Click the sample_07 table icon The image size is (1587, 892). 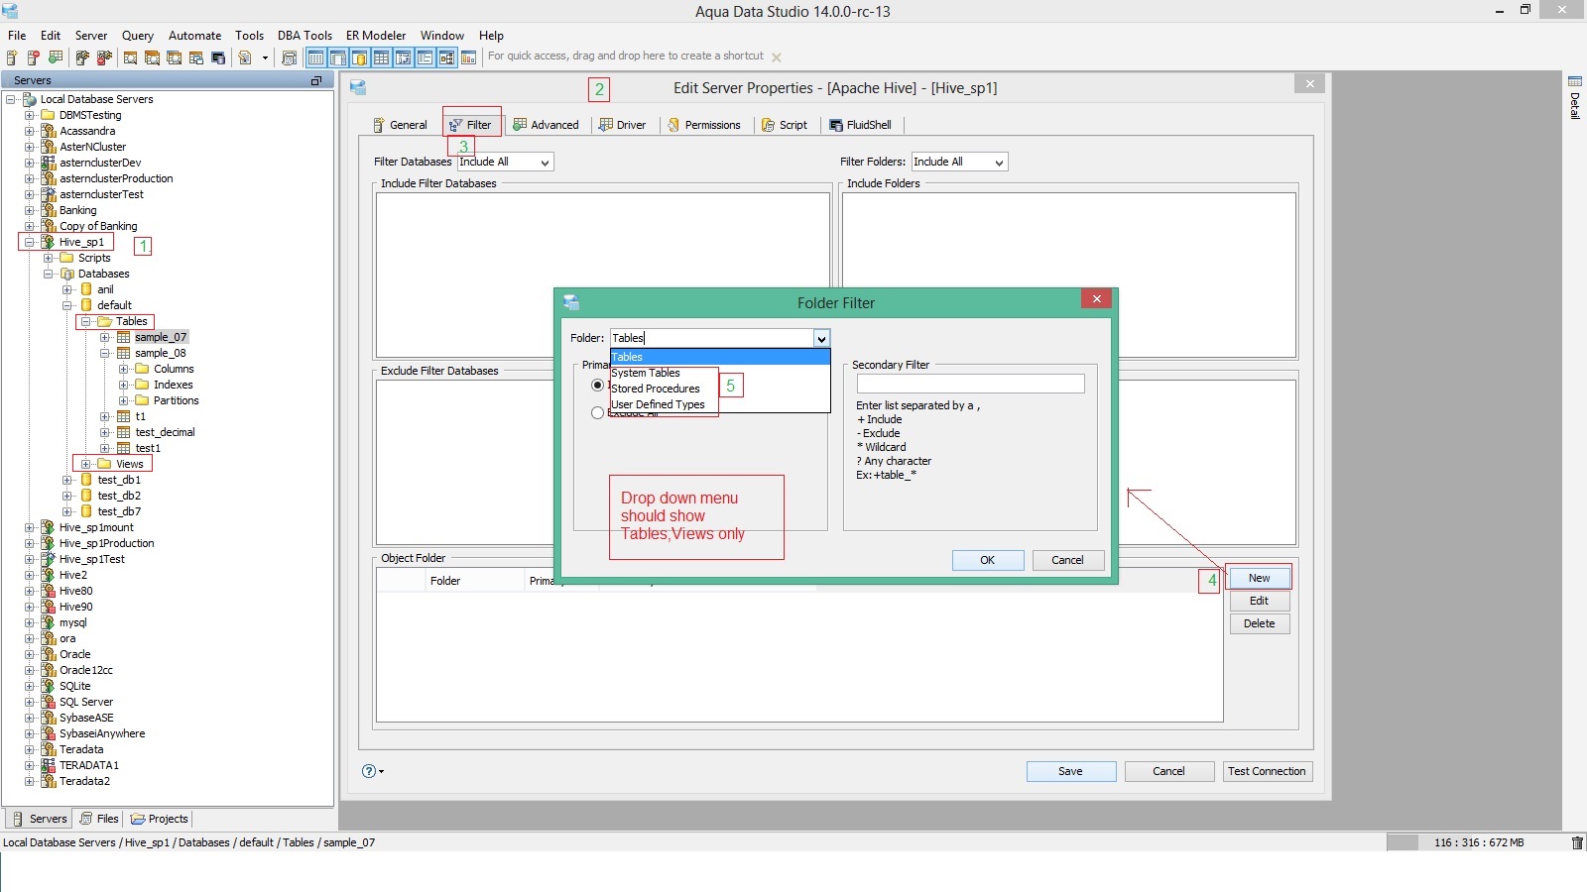pos(124,337)
